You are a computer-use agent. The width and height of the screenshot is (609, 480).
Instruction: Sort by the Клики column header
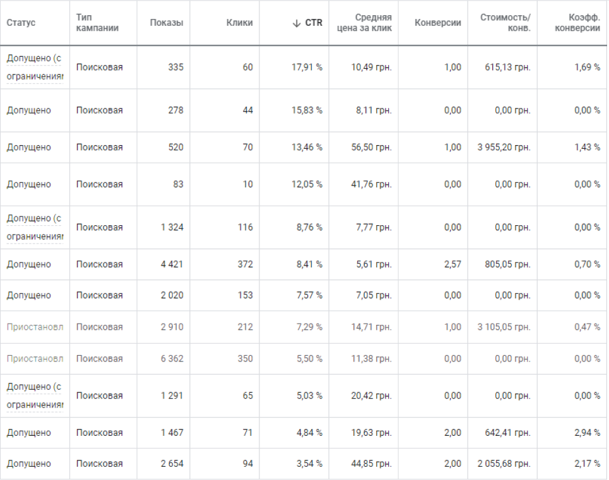coord(239,23)
